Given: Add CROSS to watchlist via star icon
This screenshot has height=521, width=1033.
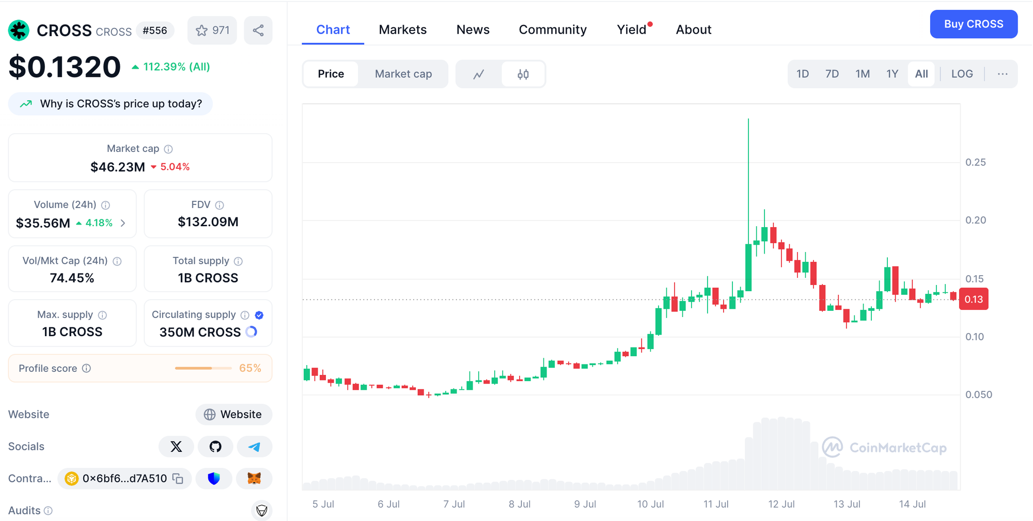Looking at the screenshot, I should [x=212, y=30].
